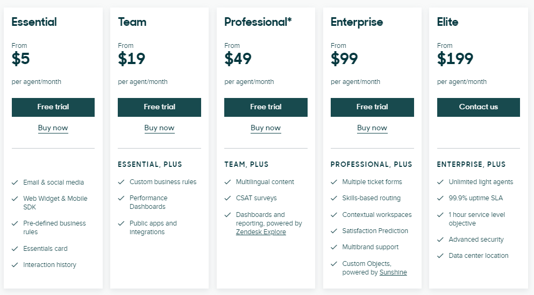Click checkmark beside Multilingual content

pyautogui.click(x=228, y=182)
